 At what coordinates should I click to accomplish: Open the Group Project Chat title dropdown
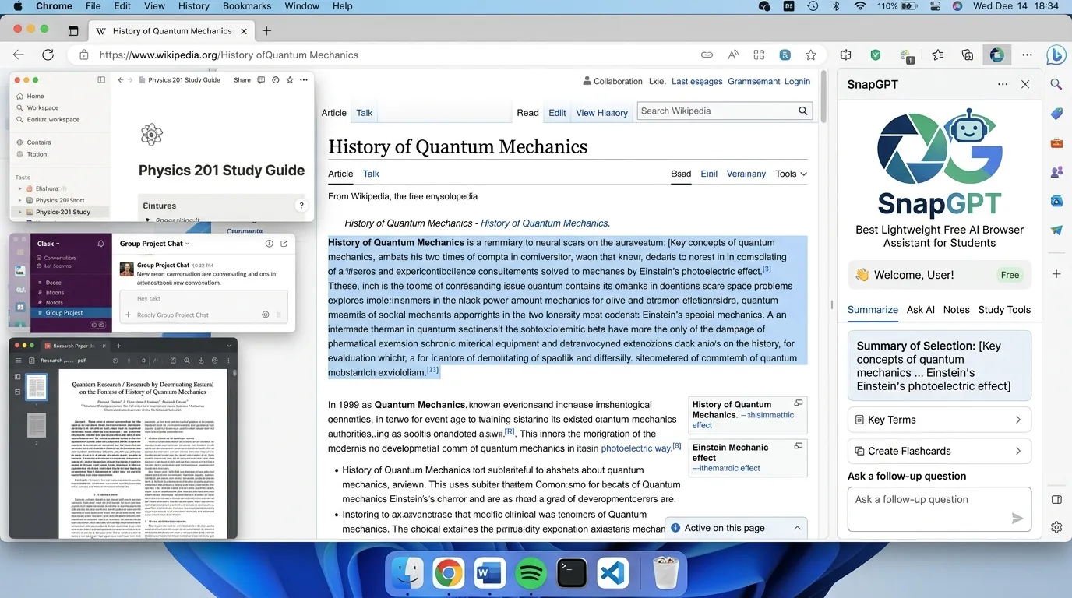[155, 244]
